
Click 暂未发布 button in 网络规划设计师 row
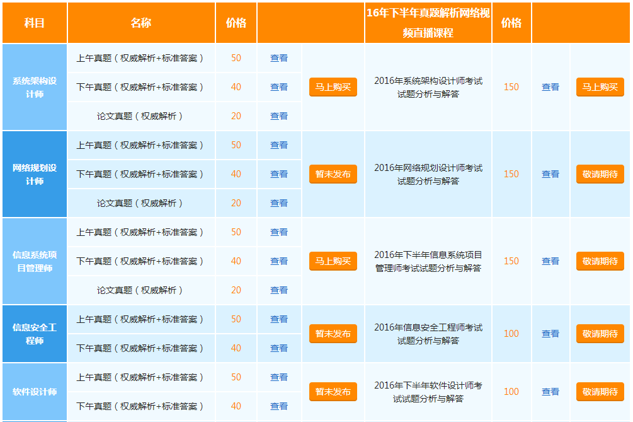(333, 174)
